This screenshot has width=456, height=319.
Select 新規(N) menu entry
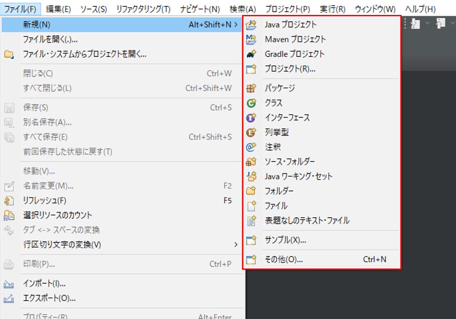pyautogui.click(x=122, y=25)
